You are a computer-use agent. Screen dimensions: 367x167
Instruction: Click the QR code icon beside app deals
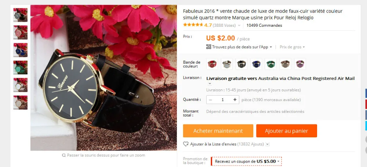(x=208, y=47)
